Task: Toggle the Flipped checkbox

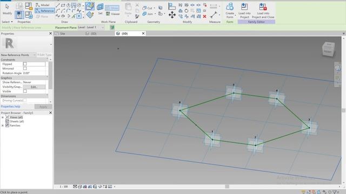Action: (25, 64)
